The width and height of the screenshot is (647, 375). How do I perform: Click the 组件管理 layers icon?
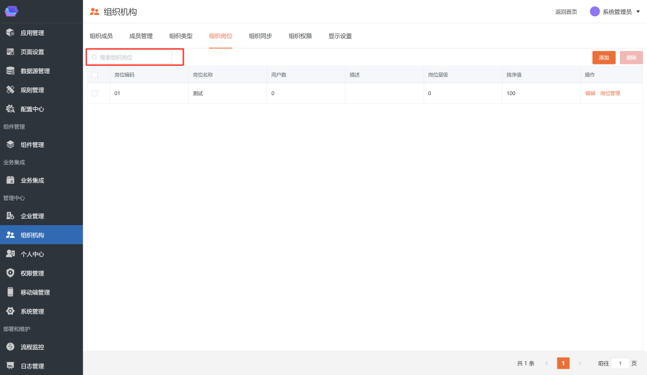pos(10,145)
